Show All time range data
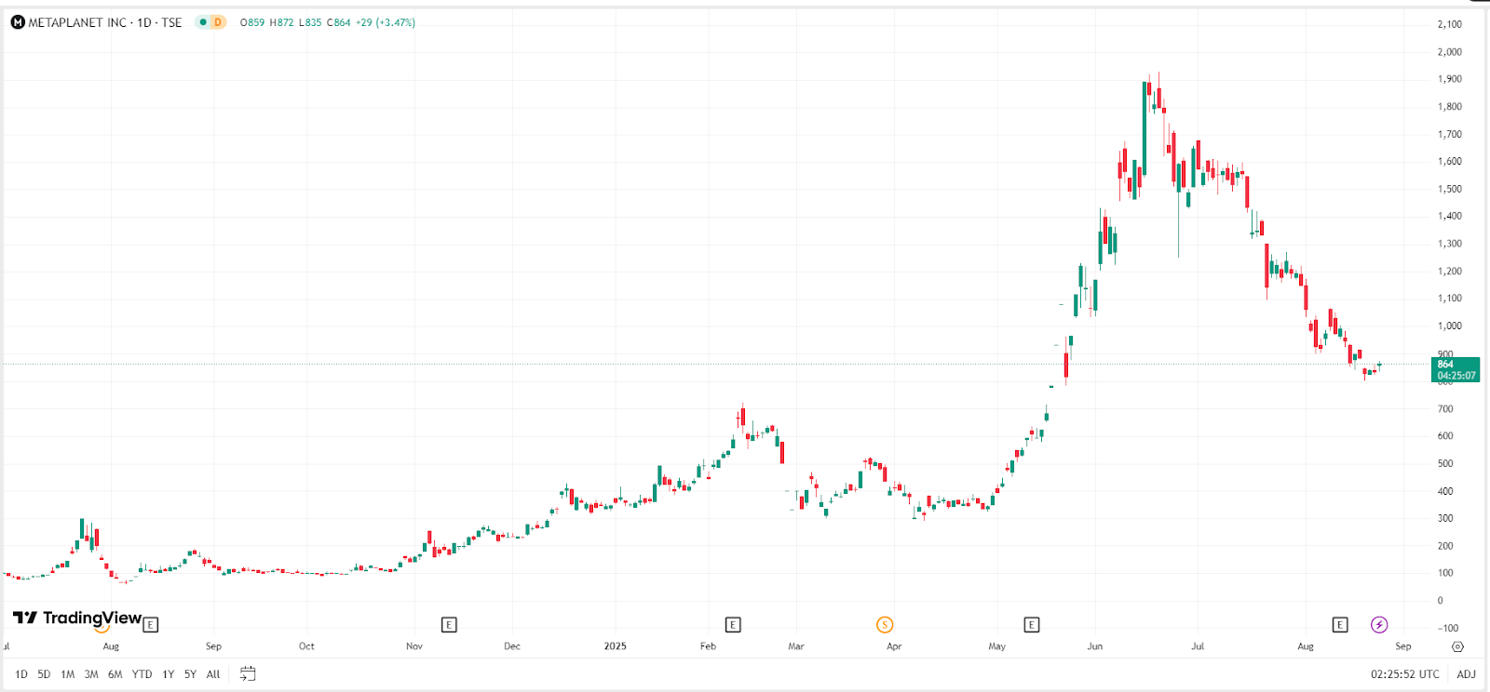Screen dimensions: 1490x692 [213, 674]
